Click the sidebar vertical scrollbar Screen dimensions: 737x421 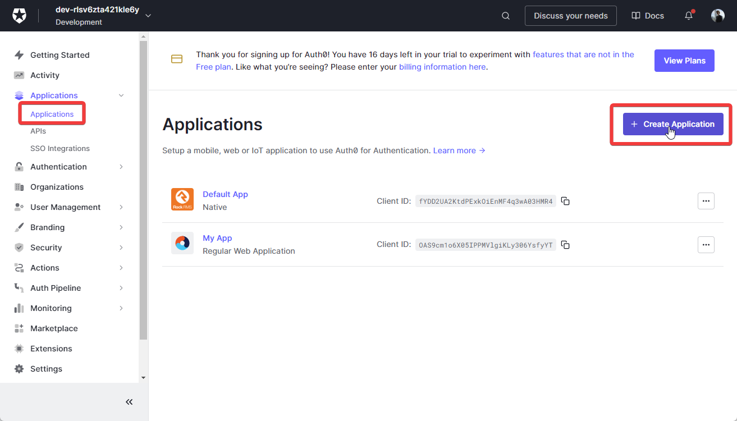[x=143, y=190]
